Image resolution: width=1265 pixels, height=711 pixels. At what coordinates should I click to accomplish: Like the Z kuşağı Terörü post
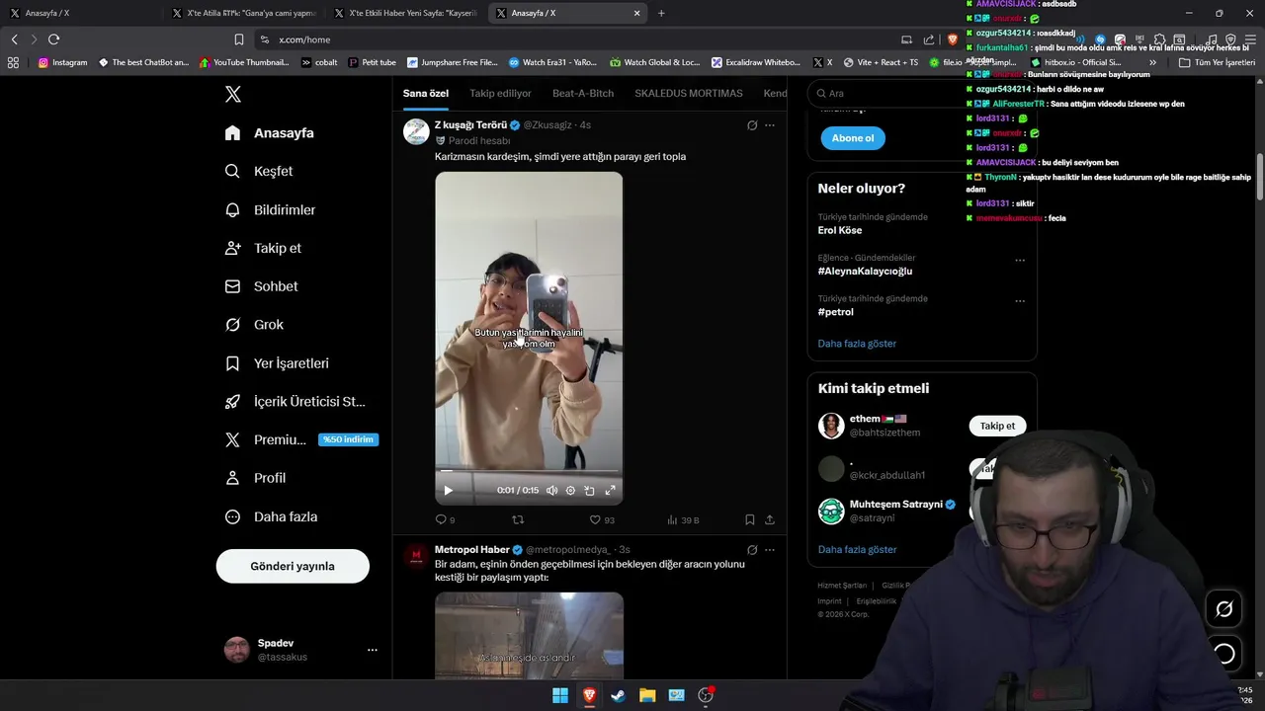pyautogui.click(x=602, y=519)
